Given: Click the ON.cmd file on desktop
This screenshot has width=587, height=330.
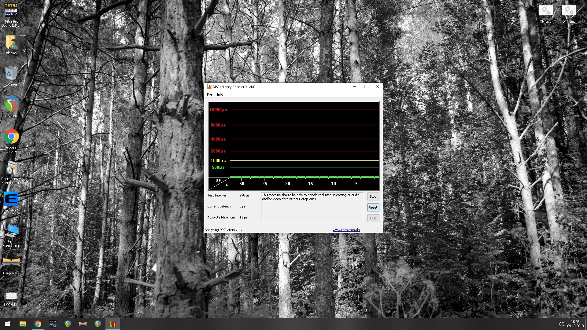Looking at the screenshot, I should click(x=546, y=11).
